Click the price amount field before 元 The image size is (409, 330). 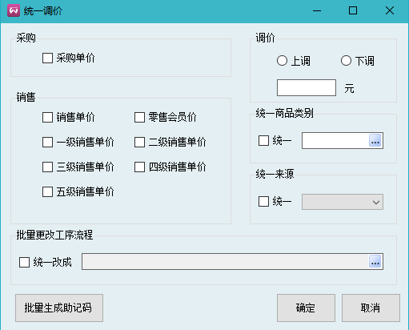click(x=307, y=87)
